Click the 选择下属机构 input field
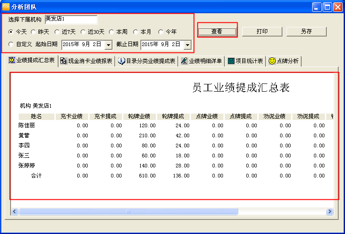345x234 pixels. pyautogui.click(x=71, y=19)
